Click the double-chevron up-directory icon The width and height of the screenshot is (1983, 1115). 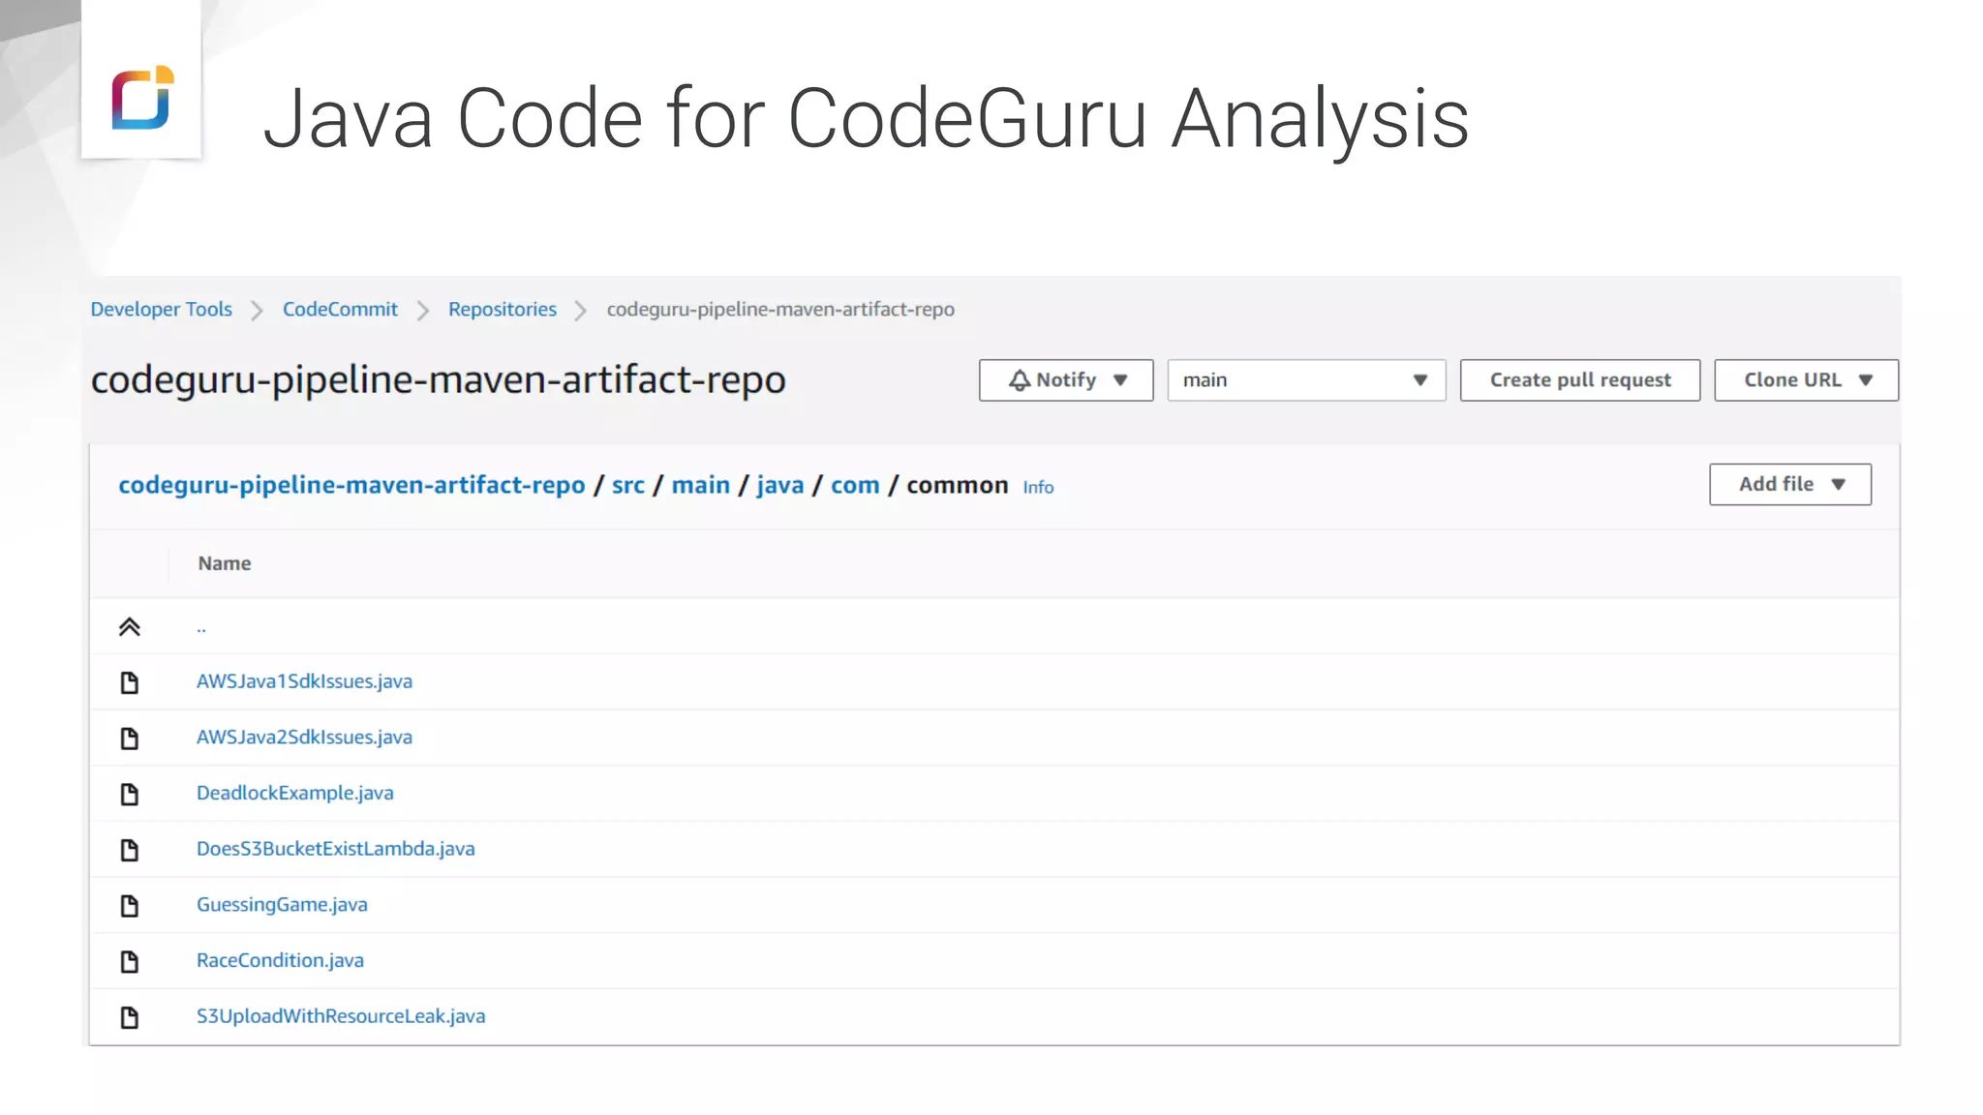pos(129,627)
